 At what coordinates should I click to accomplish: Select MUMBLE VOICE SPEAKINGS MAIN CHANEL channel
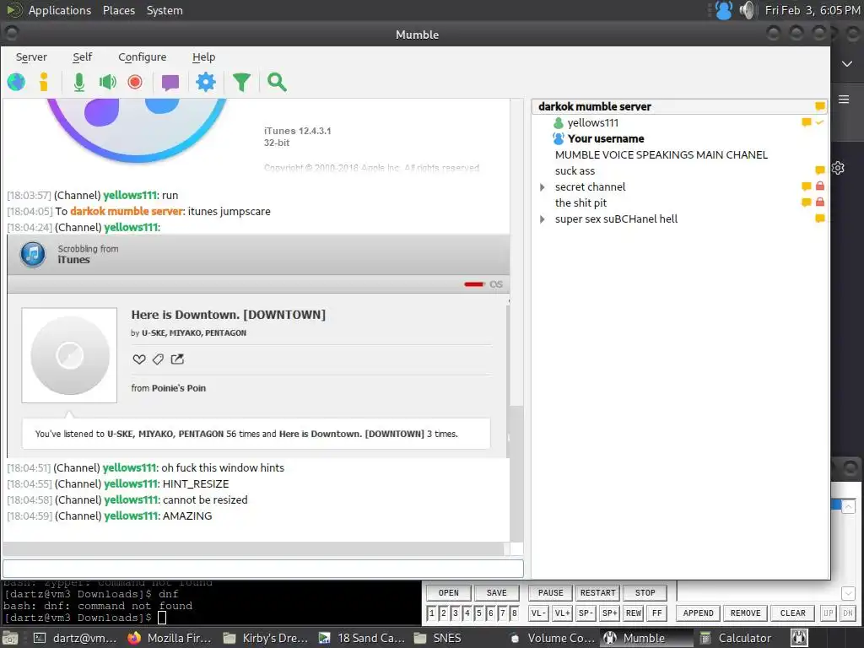pos(661,155)
